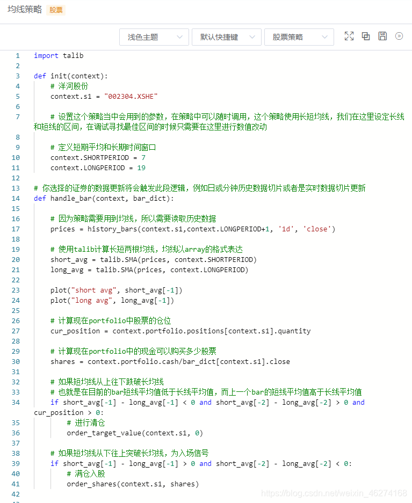
Task: Click comment # 计算现在portfolio中股票的仓位
Action: point(111,321)
